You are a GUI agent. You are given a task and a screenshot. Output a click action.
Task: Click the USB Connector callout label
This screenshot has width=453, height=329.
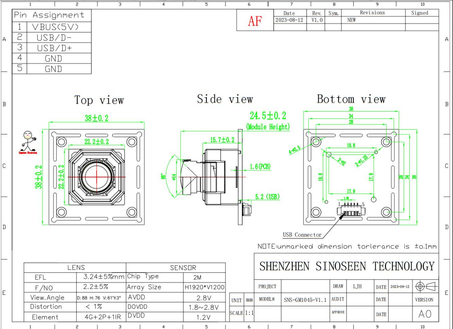point(302,235)
